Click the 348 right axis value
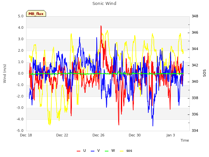 195,16
